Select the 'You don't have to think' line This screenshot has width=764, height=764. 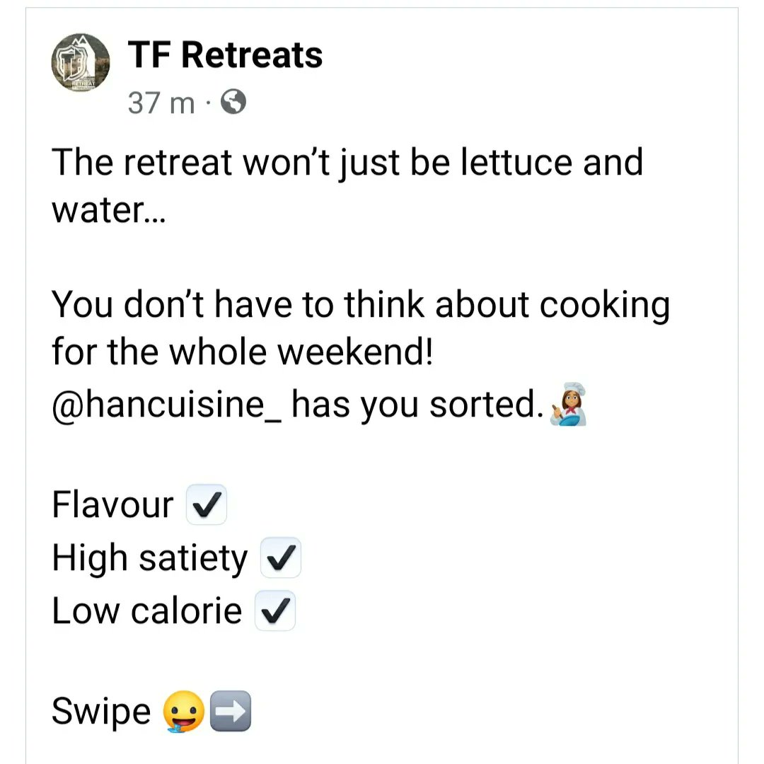tap(361, 305)
